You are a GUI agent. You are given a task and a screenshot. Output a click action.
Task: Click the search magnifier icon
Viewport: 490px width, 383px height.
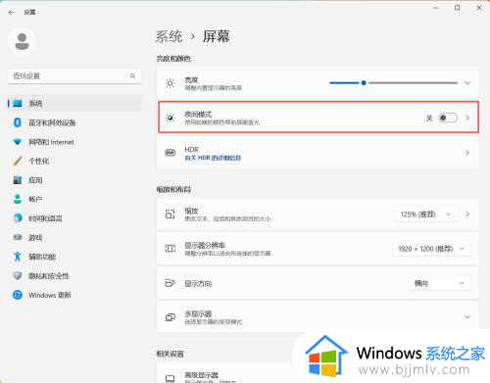pos(132,75)
